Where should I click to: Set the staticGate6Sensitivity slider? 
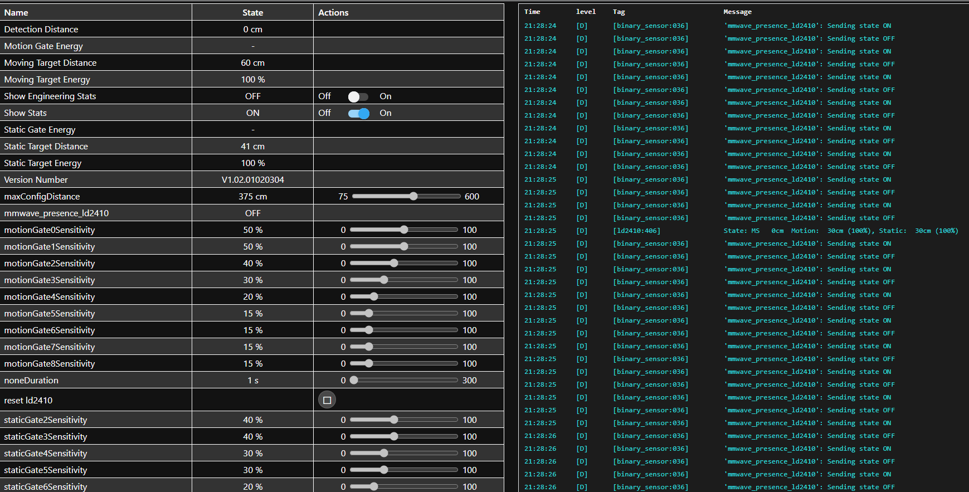click(x=404, y=486)
